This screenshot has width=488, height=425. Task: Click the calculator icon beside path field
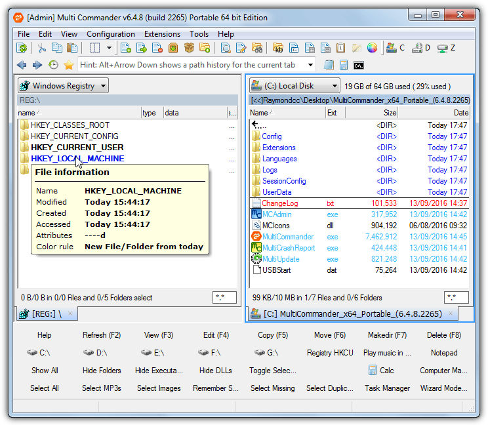pyautogui.click(x=344, y=65)
